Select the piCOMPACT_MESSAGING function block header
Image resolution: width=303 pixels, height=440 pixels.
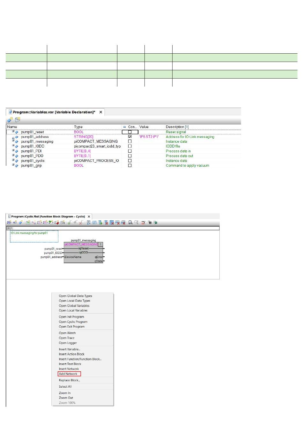click(x=81, y=244)
